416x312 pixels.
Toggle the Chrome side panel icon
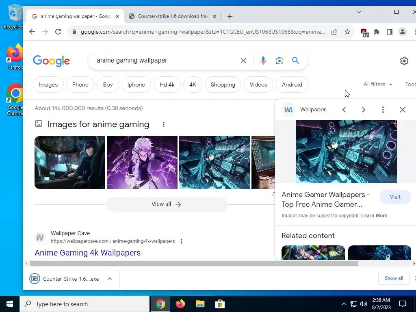[x=390, y=32]
